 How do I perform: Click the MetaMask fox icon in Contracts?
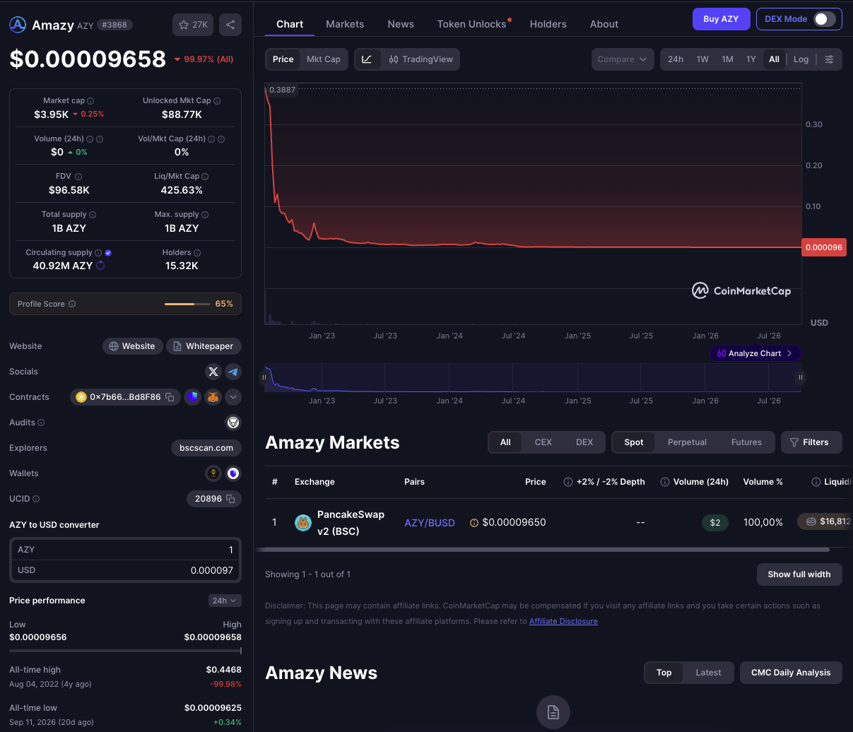tap(213, 397)
